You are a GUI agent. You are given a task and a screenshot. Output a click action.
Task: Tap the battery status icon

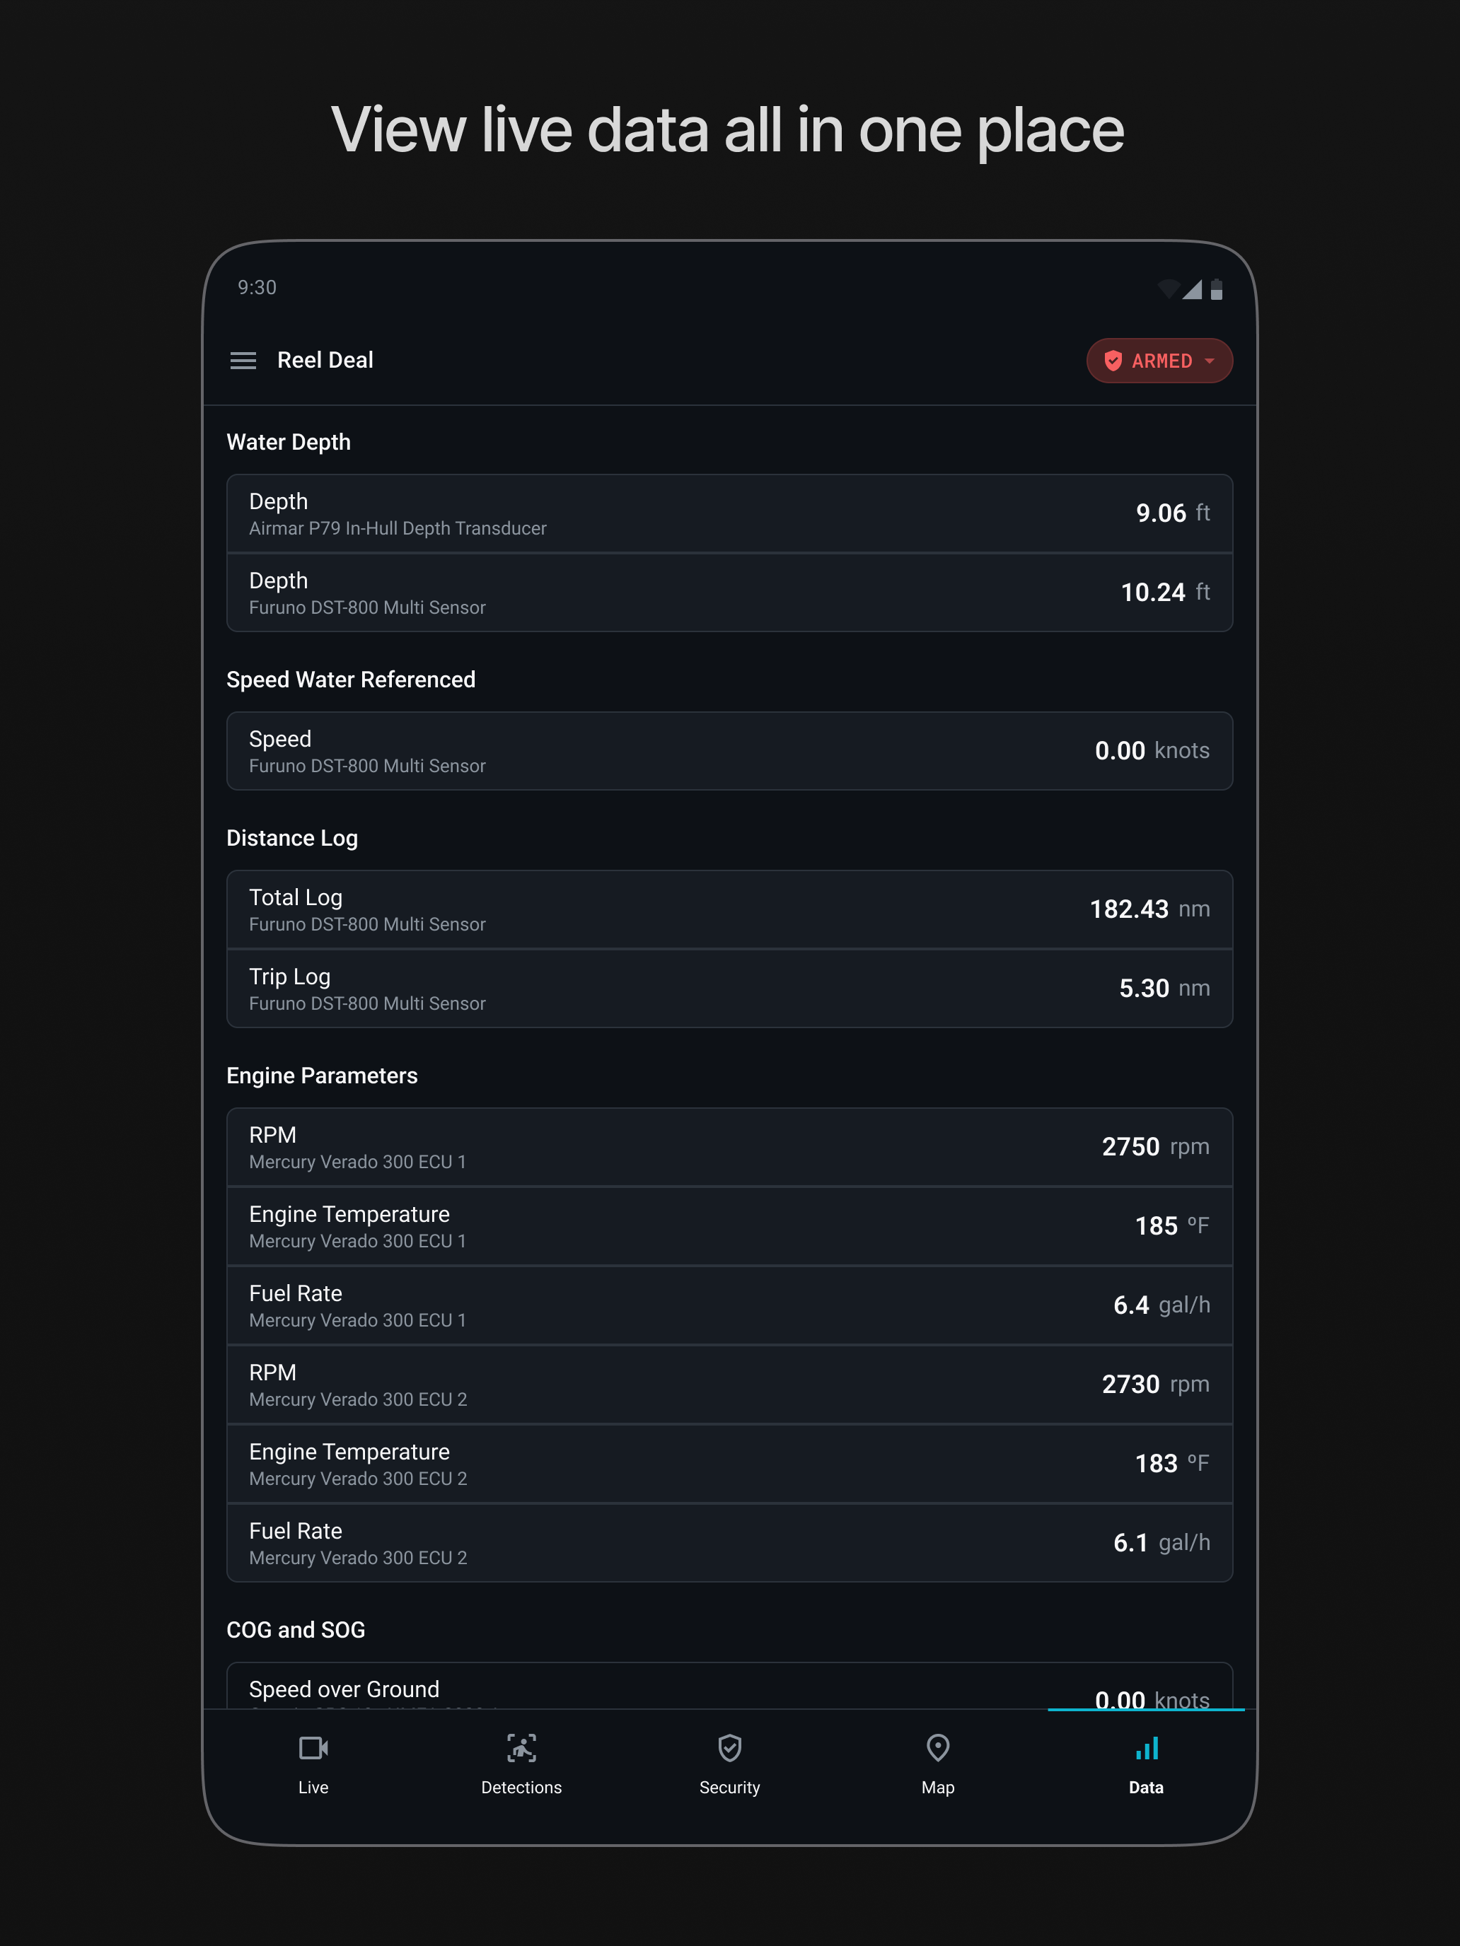click(1216, 289)
